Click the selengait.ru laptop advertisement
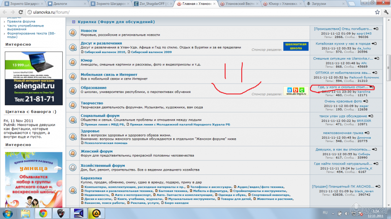The image size is (391, 219). tap(34, 78)
